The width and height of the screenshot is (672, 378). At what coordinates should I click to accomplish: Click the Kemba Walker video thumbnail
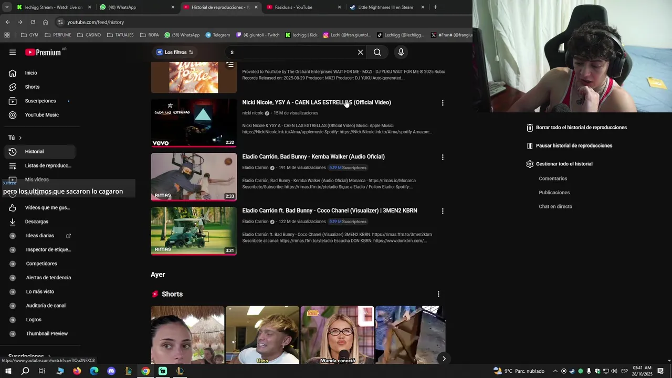click(x=194, y=176)
